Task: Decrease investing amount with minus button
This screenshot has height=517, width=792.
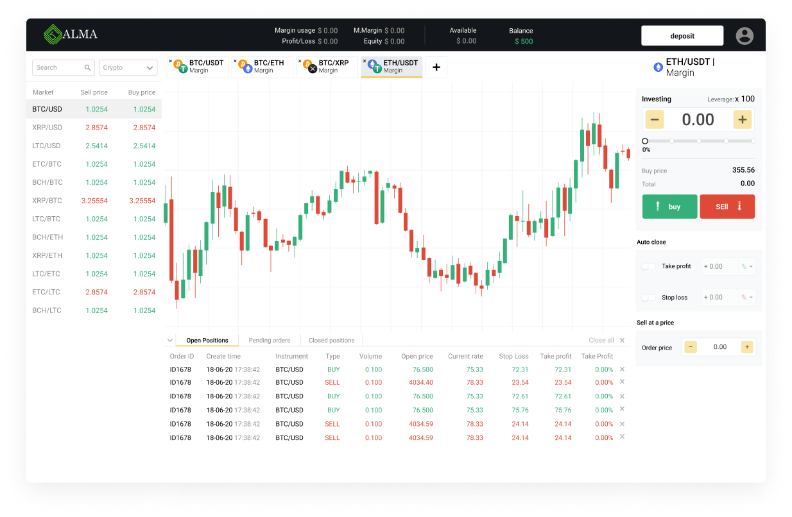Action: 654,119
